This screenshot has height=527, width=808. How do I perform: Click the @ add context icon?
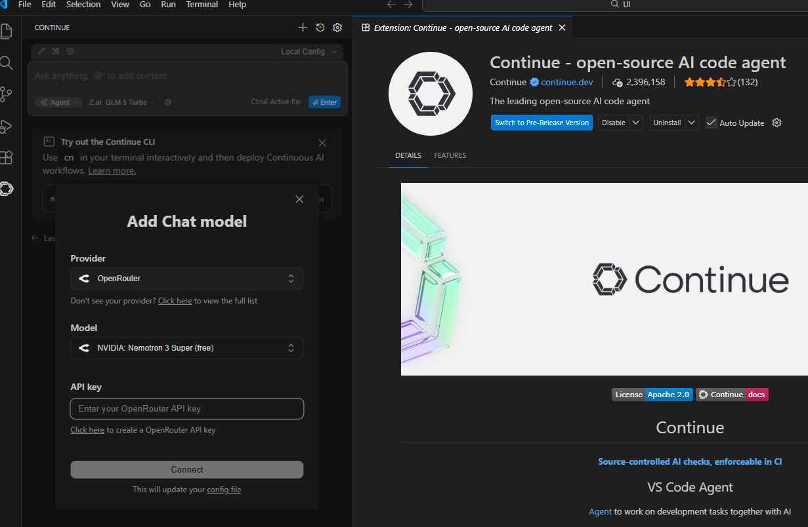[x=168, y=102]
